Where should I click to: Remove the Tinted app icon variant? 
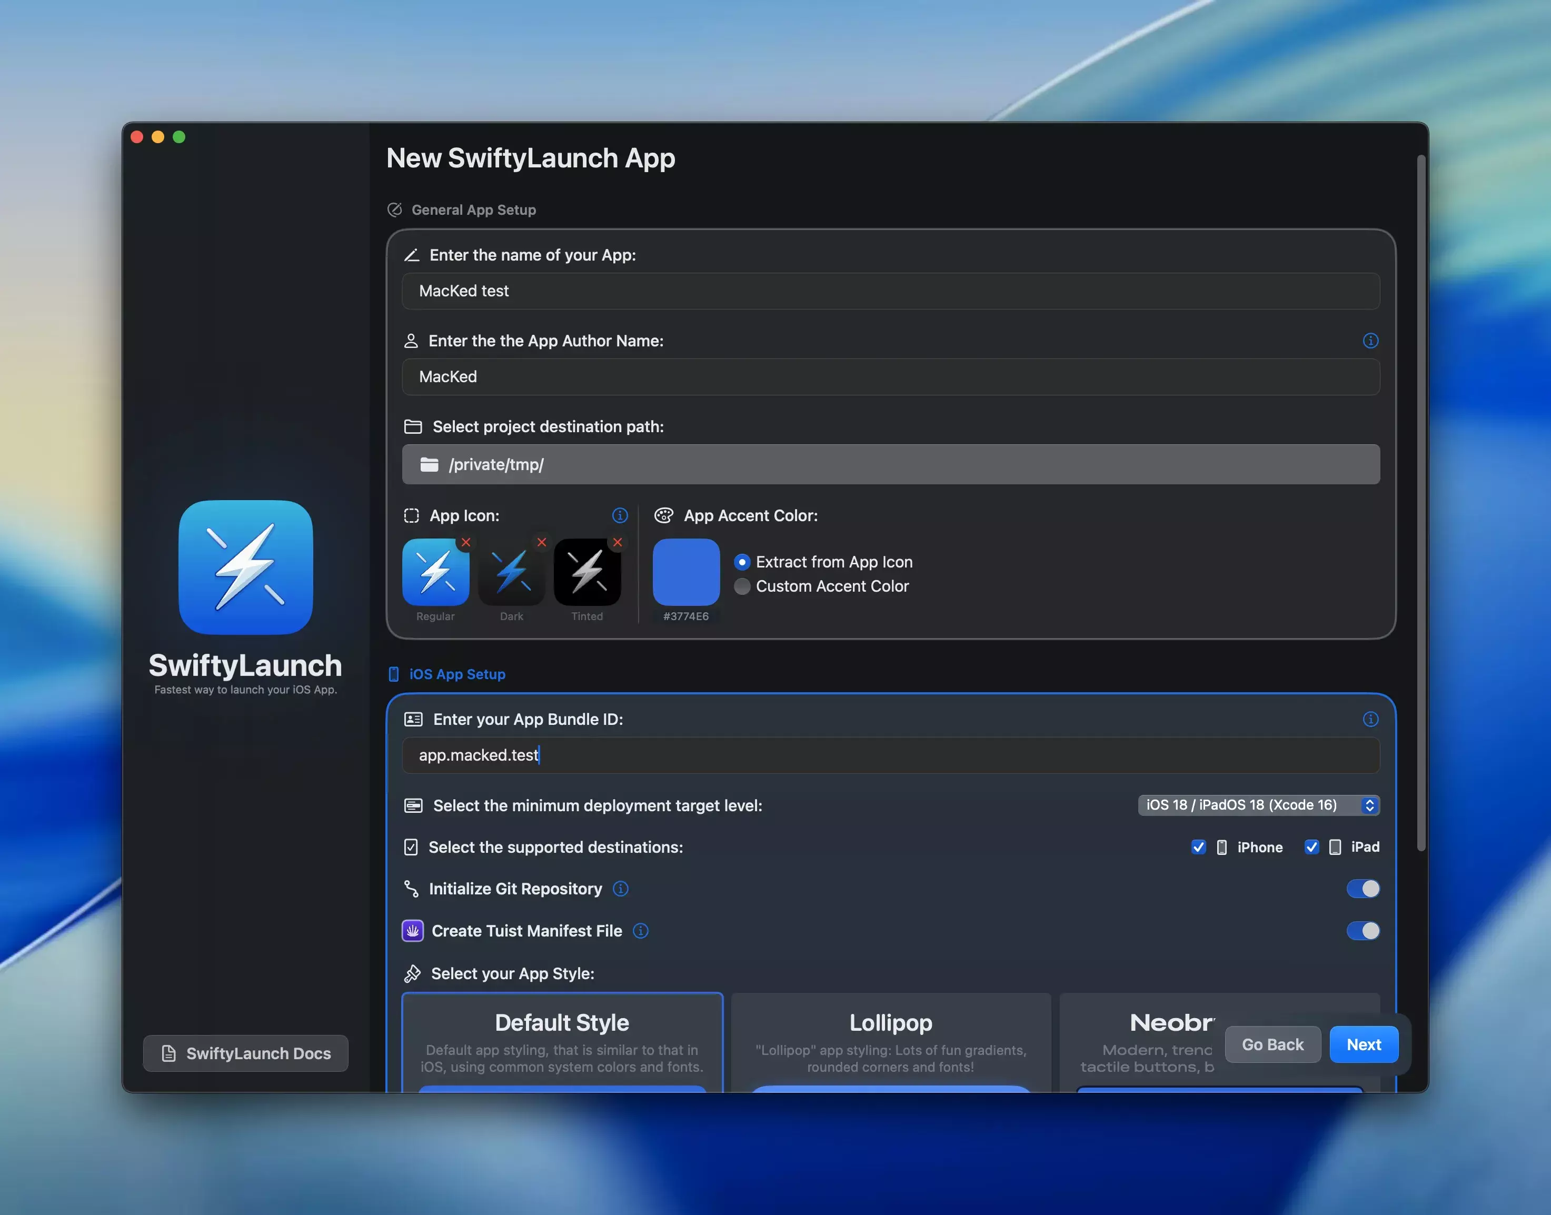(618, 542)
